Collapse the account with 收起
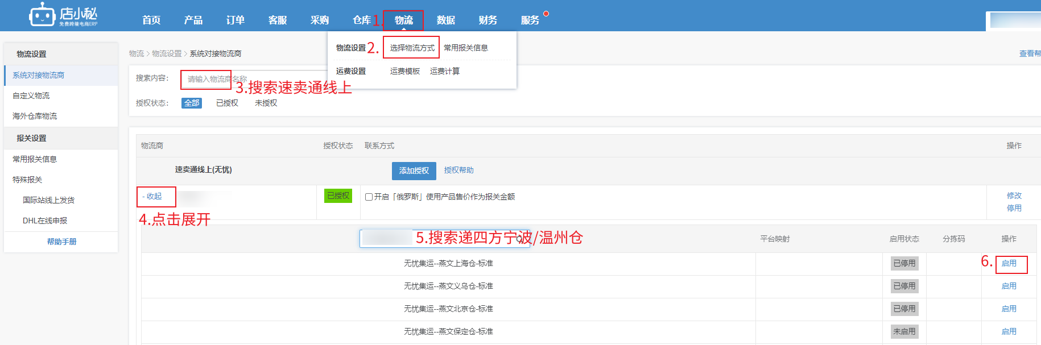The image size is (1041, 345). 152,196
